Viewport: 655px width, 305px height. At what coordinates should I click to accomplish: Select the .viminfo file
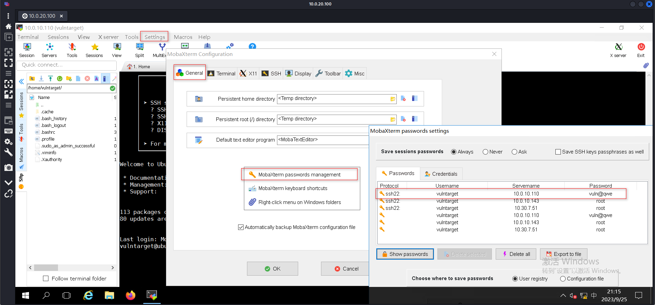click(48, 153)
